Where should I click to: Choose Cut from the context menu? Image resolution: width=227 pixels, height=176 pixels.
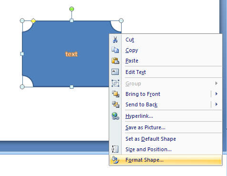165,40
